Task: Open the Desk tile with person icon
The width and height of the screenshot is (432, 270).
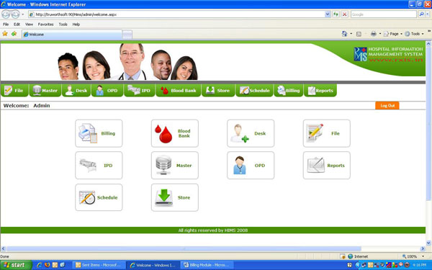Action: pyautogui.click(x=251, y=133)
